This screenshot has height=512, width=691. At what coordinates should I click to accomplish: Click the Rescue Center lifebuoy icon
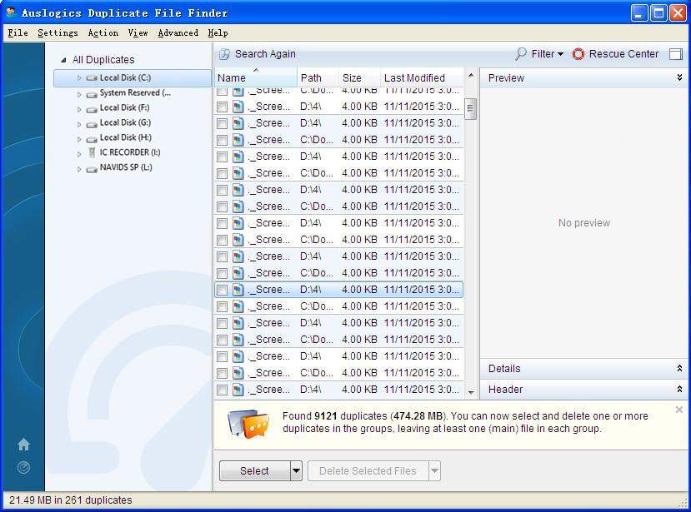[x=578, y=54]
